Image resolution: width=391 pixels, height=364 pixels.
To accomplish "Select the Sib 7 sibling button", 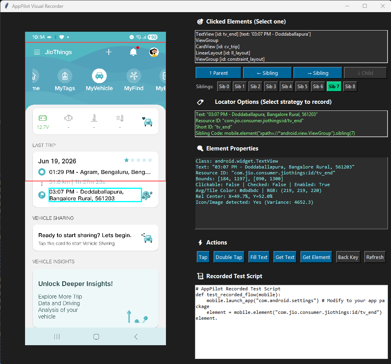I will click(x=334, y=87).
